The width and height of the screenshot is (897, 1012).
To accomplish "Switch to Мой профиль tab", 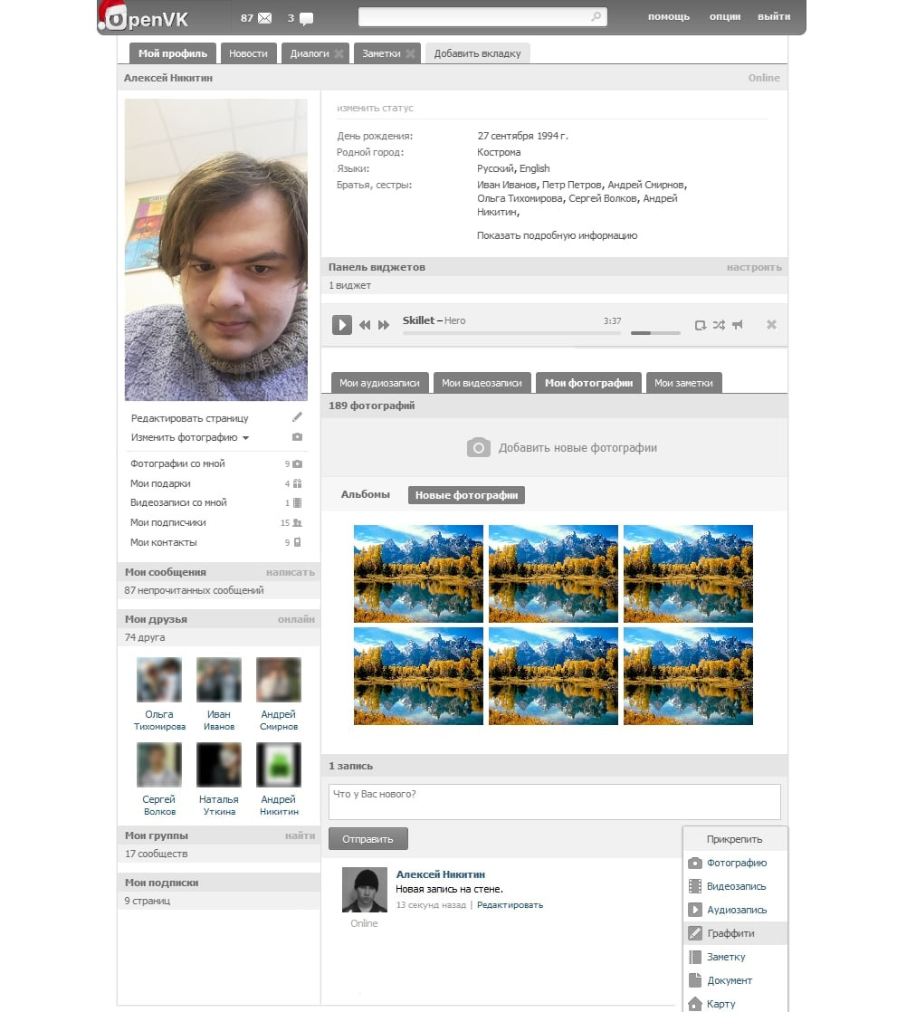I will 172,53.
